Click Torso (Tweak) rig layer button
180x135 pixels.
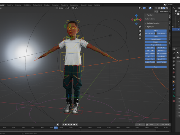[156, 39]
